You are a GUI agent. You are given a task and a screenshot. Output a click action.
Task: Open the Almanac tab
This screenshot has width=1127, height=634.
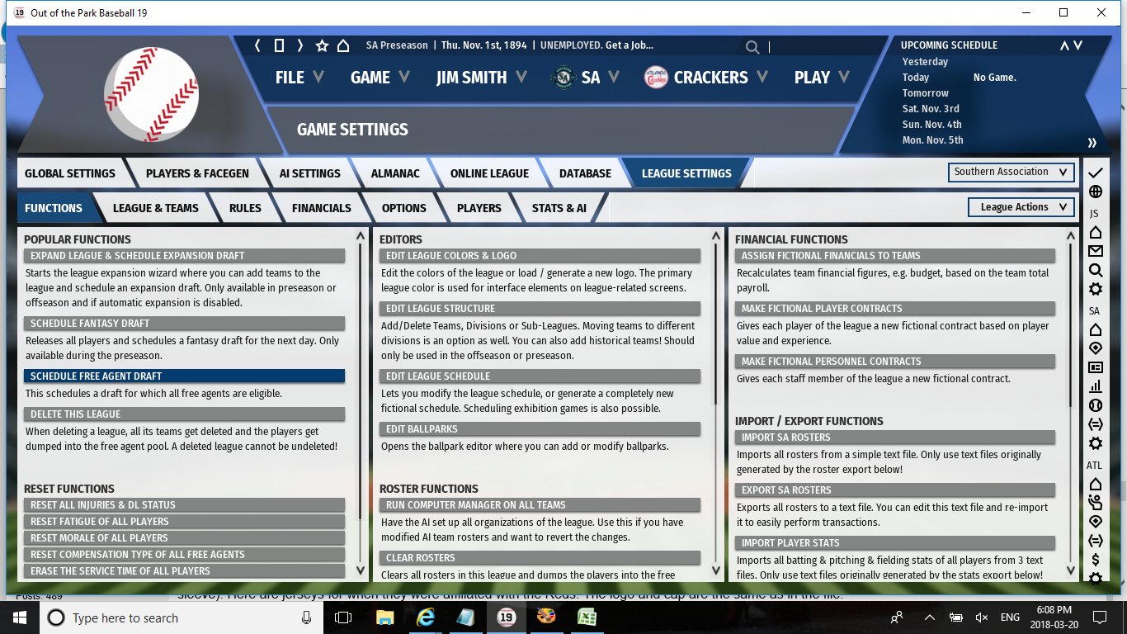(x=395, y=173)
